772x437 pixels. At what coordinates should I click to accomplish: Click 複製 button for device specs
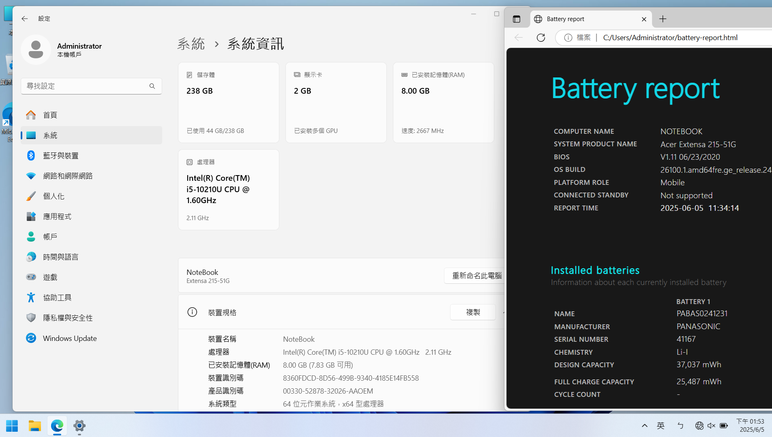click(473, 312)
